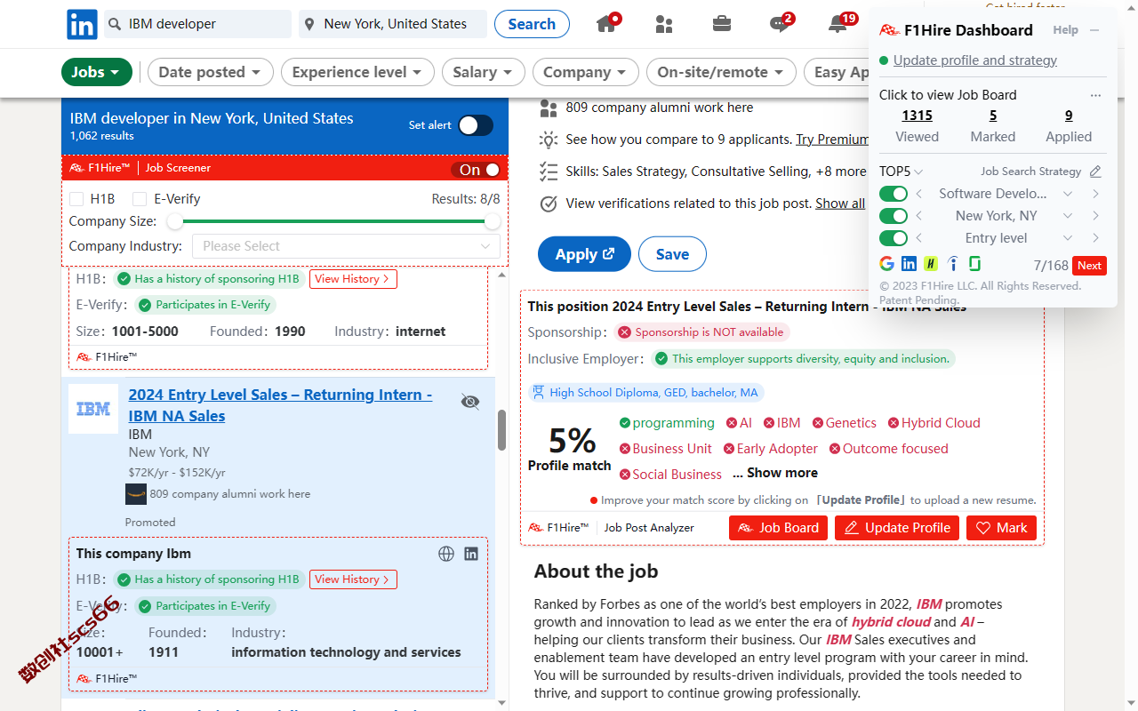Click the Search button
Viewport: 1138px width, 711px height.
tap(532, 24)
